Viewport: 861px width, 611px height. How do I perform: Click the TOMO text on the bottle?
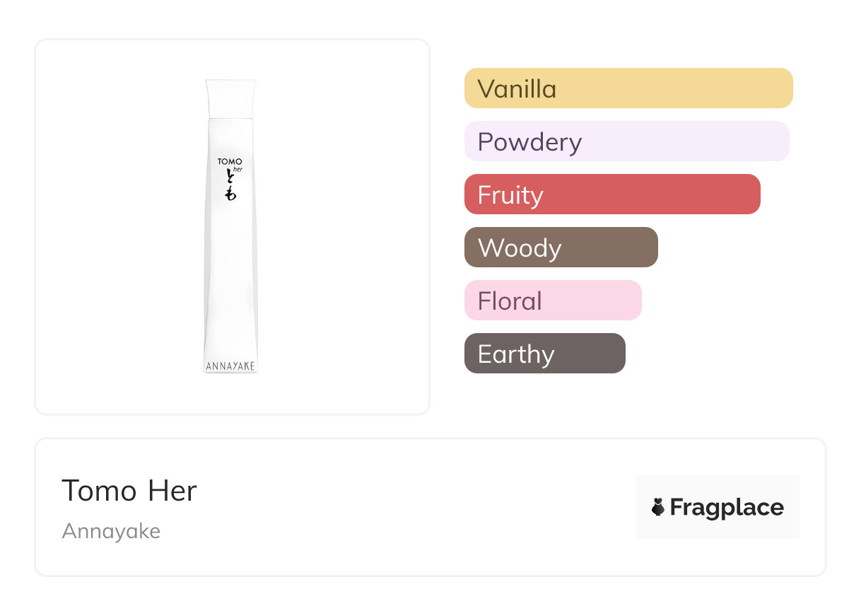(229, 162)
